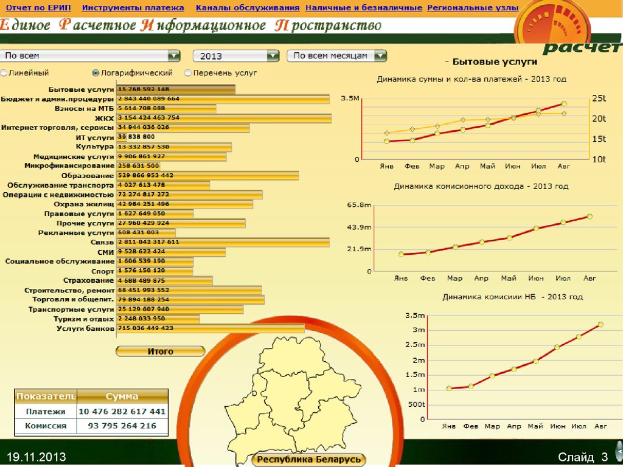Click the Показатель column header
Viewport: 623px width, 467px height.
click(46, 396)
